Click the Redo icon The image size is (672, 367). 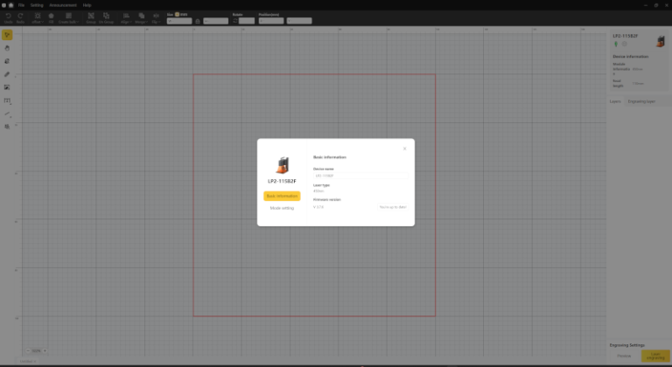tap(20, 17)
